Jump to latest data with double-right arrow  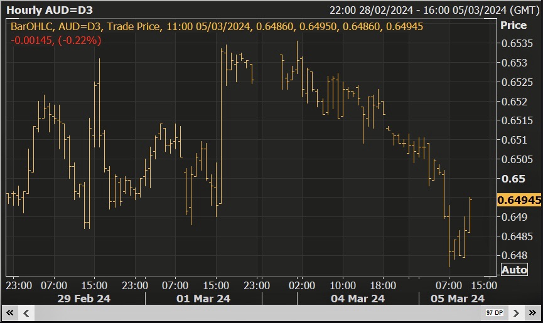pos(532,312)
